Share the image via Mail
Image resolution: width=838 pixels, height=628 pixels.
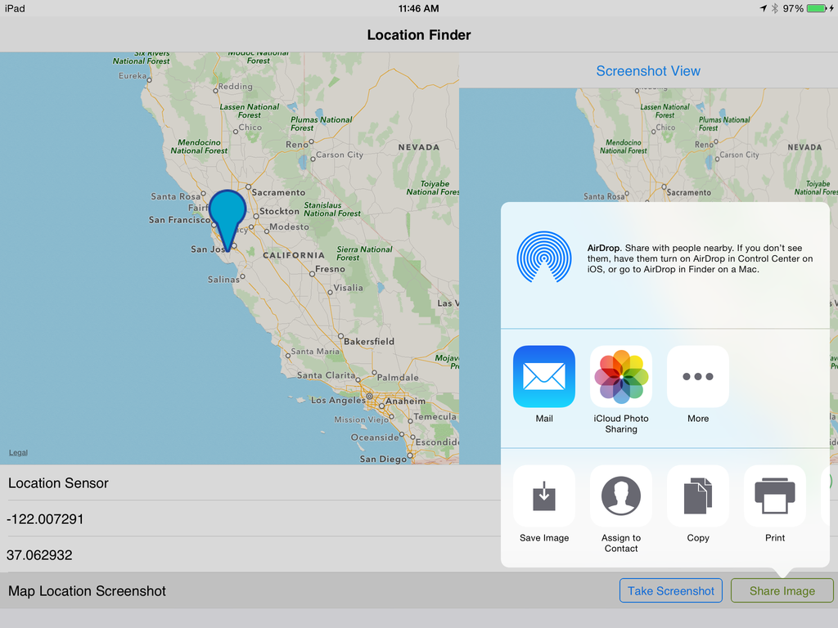[x=544, y=377]
